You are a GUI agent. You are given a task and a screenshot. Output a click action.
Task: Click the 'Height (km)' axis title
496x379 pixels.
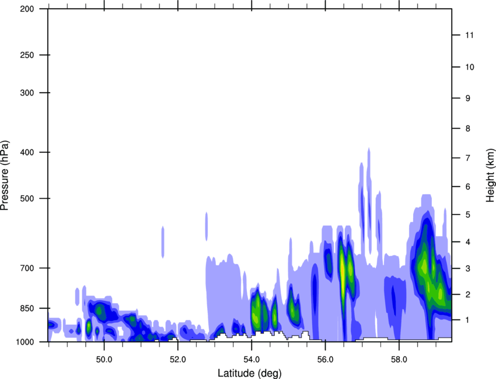pyautogui.click(x=490, y=176)
